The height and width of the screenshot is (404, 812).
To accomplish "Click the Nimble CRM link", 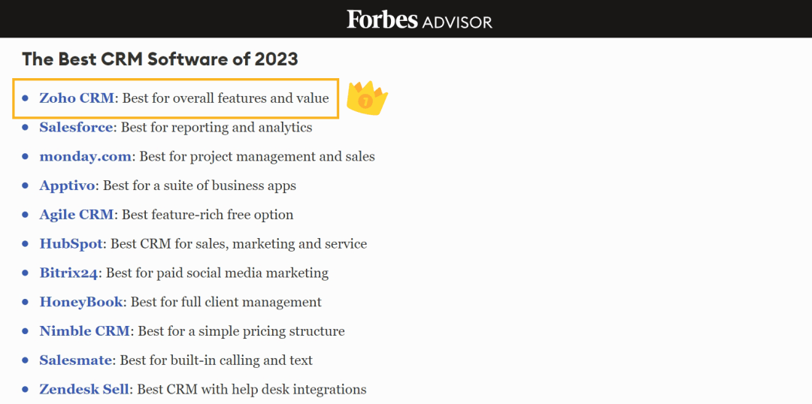I will coord(85,331).
